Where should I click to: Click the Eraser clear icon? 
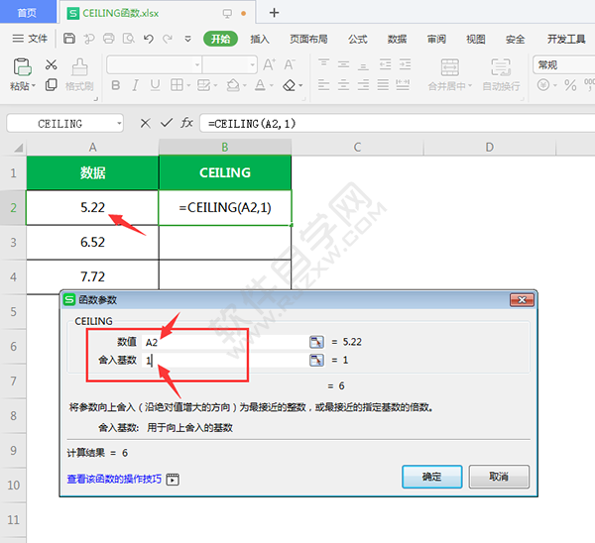pos(290,85)
